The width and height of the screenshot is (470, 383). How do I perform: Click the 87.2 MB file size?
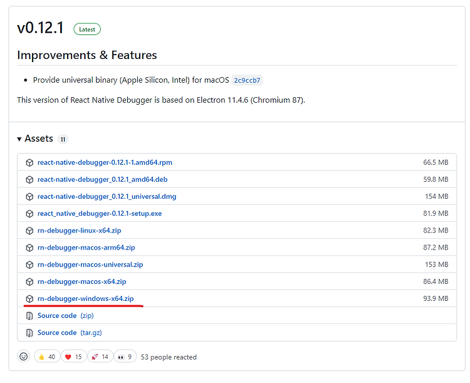pyautogui.click(x=436, y=248)
